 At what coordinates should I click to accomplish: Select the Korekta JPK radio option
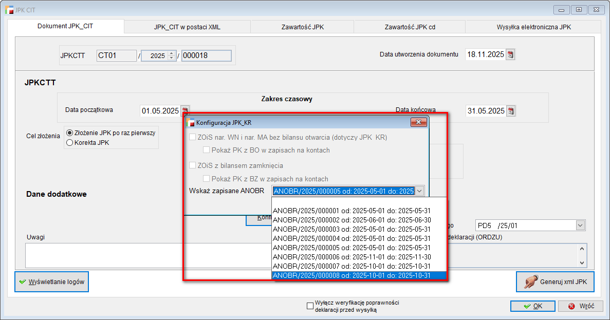tap(70, 143)
